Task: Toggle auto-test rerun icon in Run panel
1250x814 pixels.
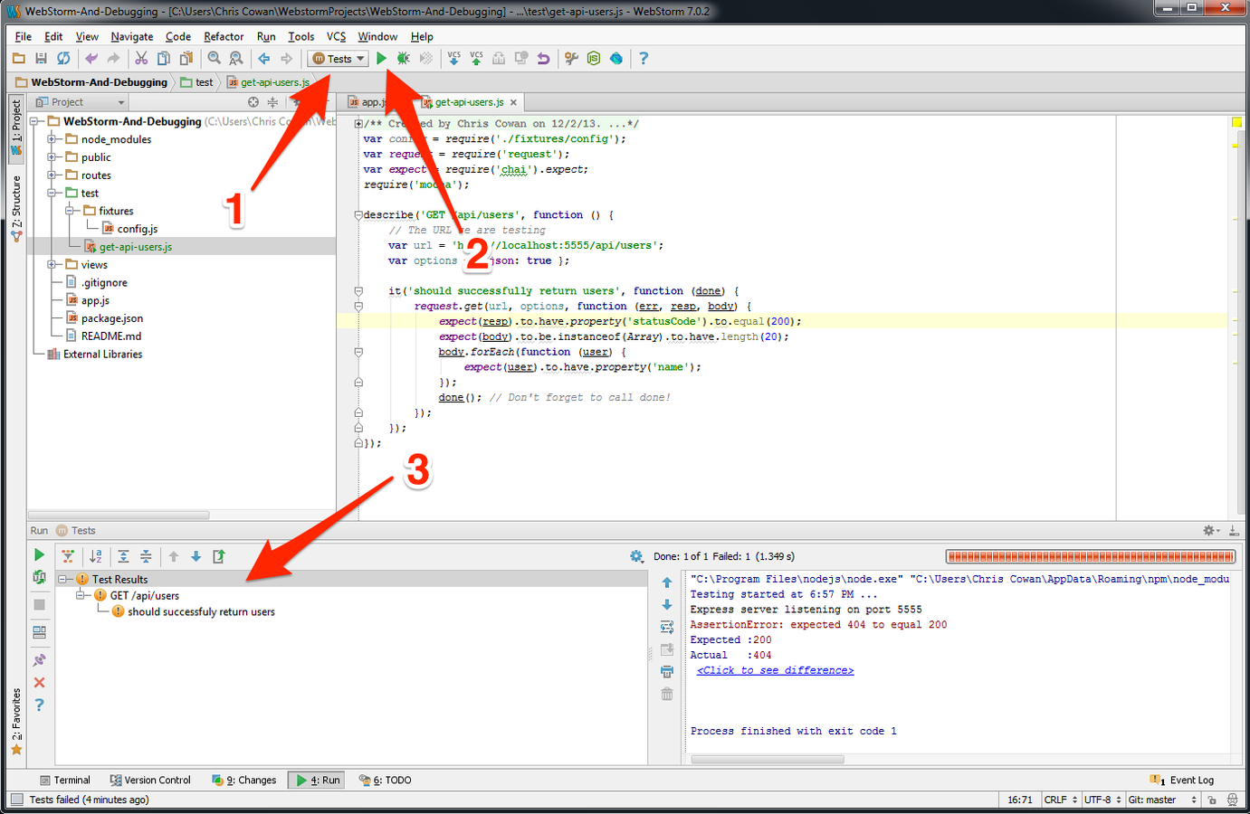Action: (39, 577)
